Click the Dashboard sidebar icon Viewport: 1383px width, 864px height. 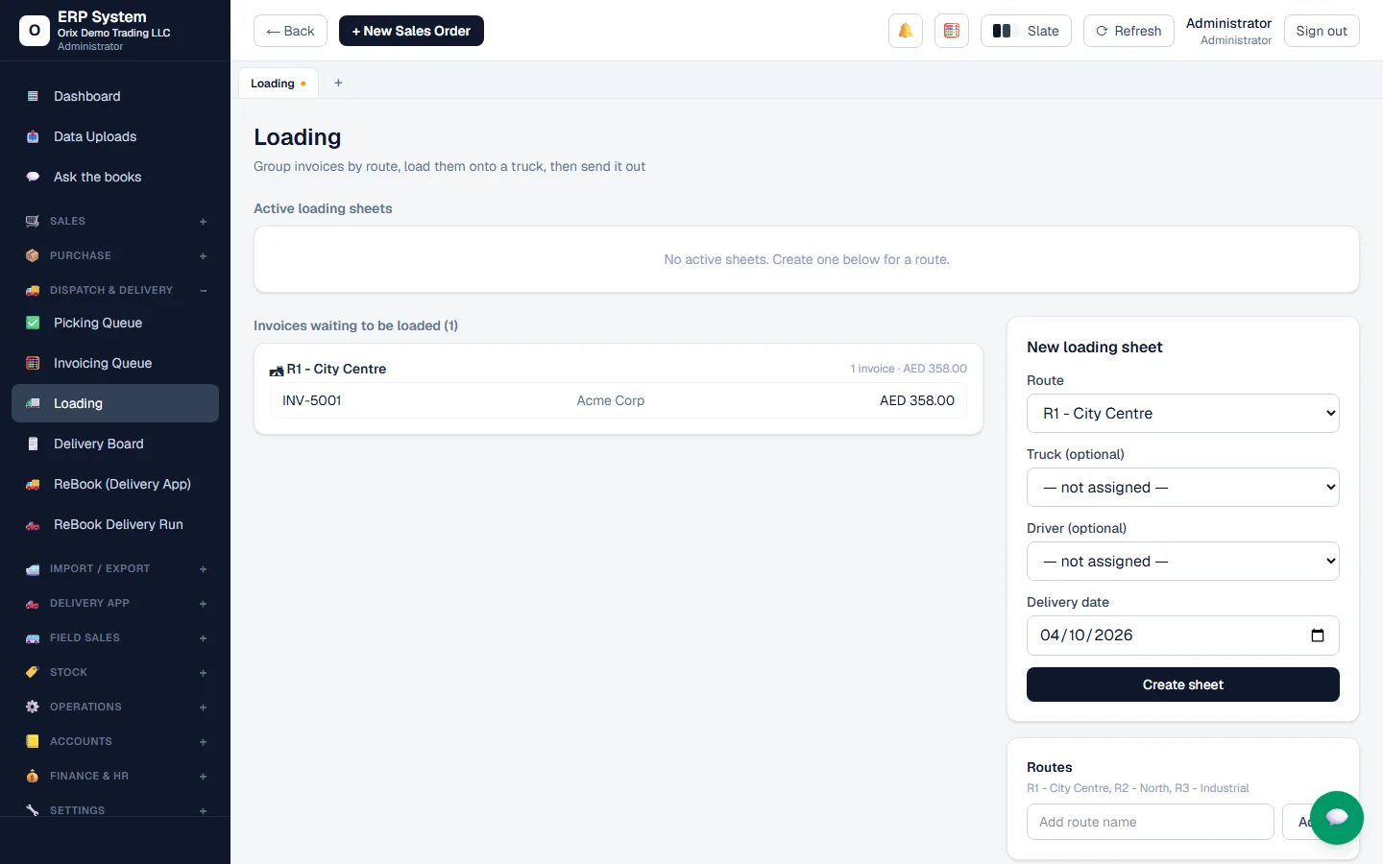pyautogui.click(x=33, y=96)
